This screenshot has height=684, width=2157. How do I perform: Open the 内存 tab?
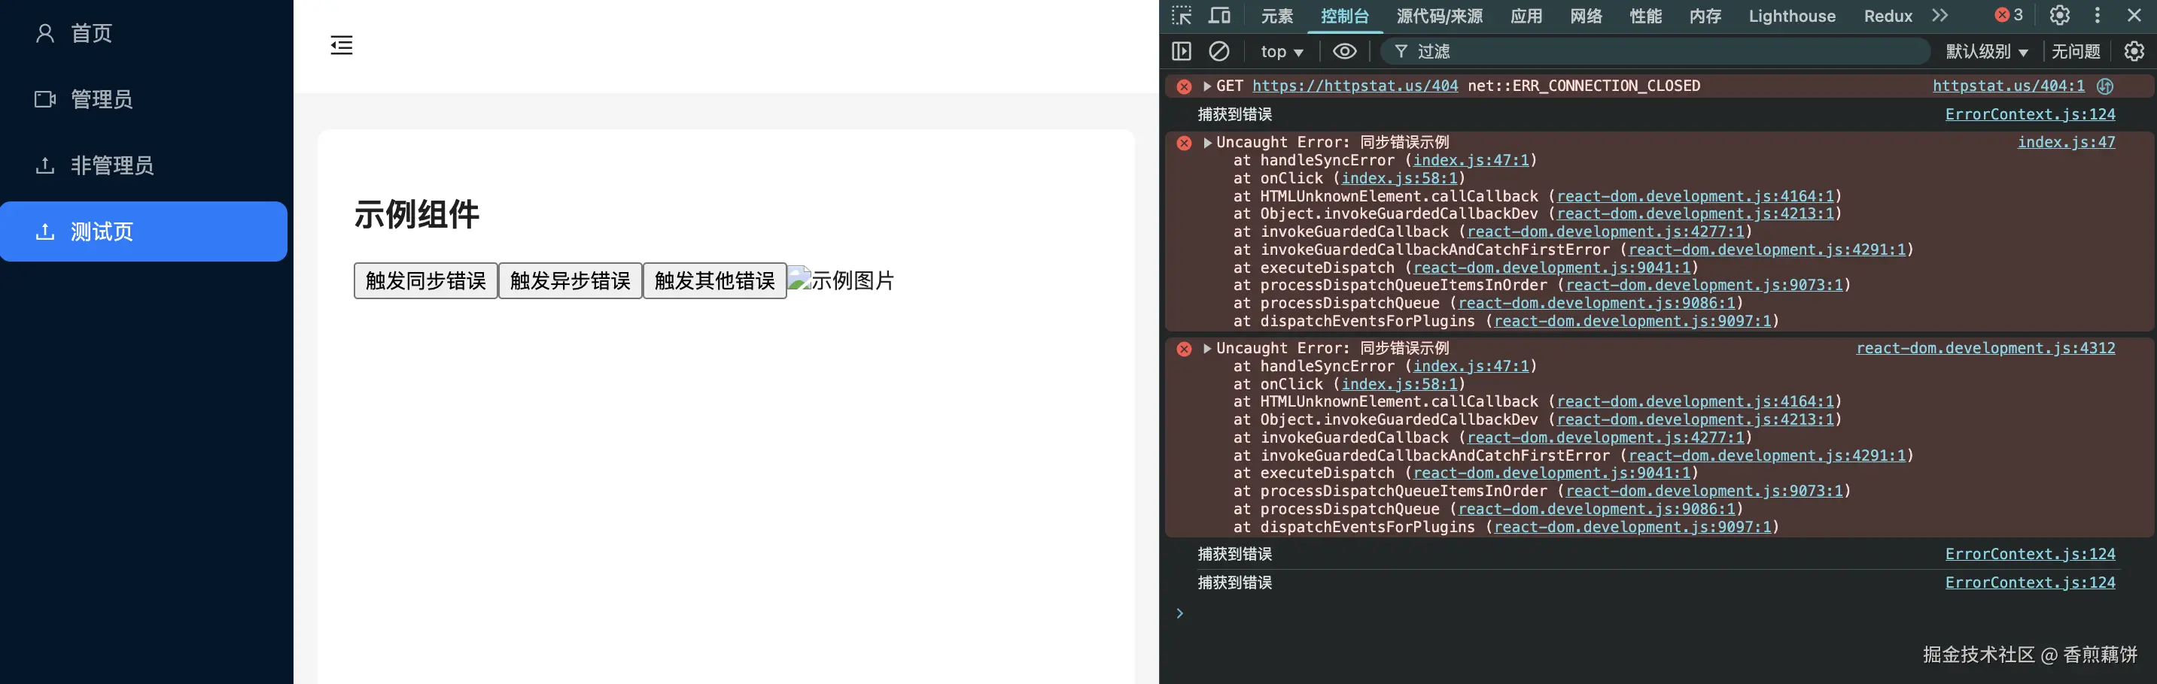[1705, 16]
